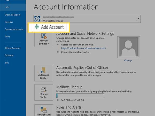Select Save As in the sidebar
Image resolution: width=155 pixels, height=116 pixels.
[9, 22]
